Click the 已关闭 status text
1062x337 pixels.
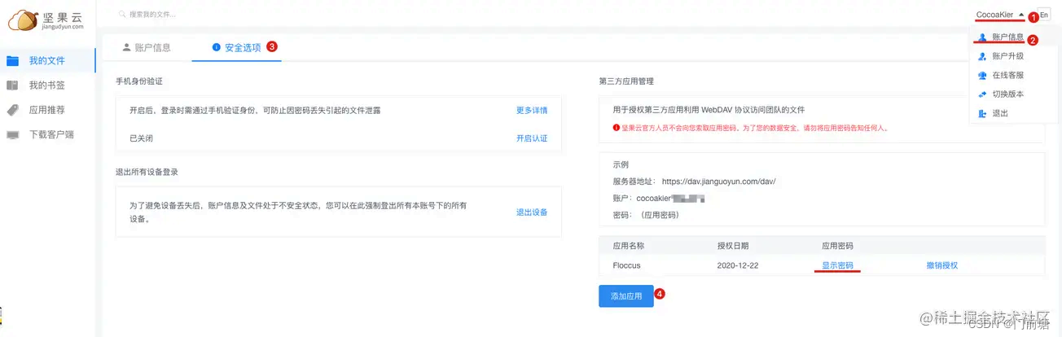(x=141, y=138)
